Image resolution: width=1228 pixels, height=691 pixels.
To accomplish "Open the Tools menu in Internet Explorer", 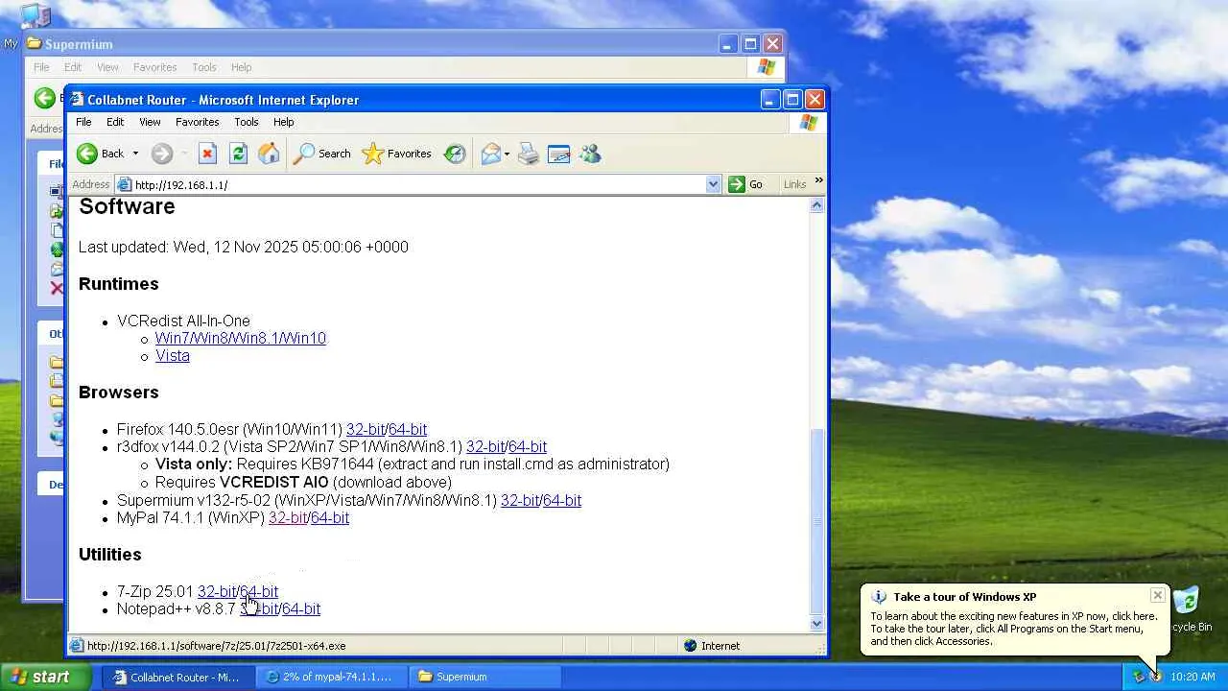I will point(247,122).
